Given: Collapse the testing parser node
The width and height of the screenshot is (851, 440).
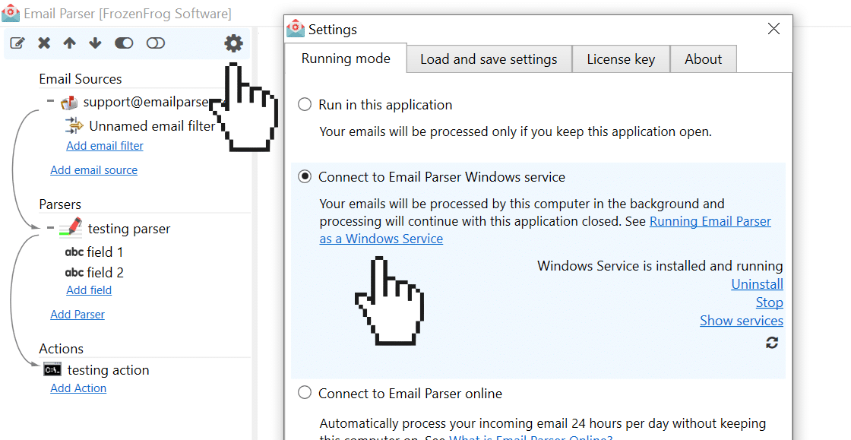Looking at the screenshot, I should coord(50,228).
